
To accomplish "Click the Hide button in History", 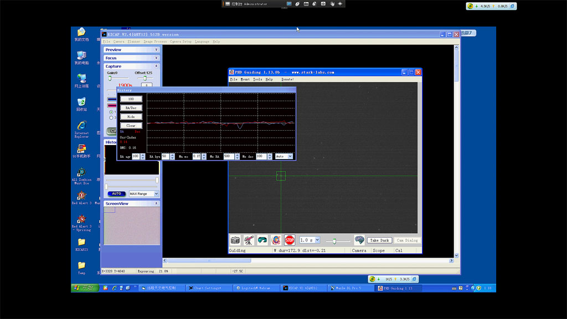I will click(131, 117).
